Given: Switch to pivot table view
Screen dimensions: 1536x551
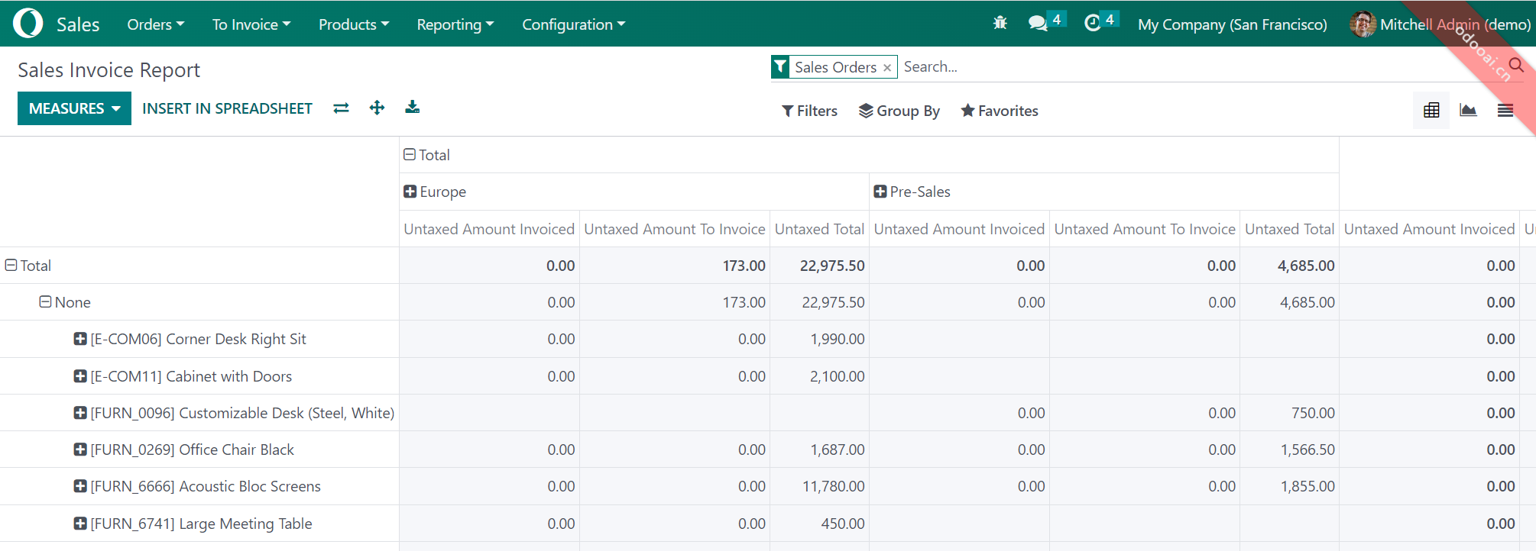Looking at the screenshot, I should click(x=1431, y=111).
